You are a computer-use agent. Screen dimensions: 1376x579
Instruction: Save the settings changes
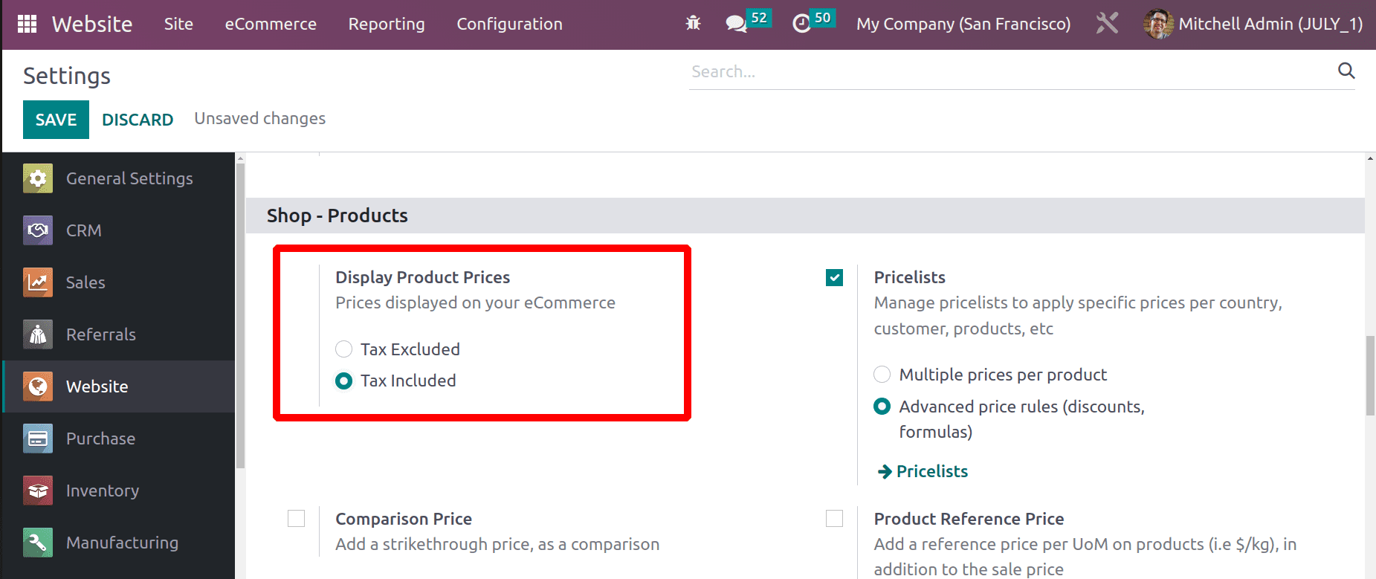[56, 120]
